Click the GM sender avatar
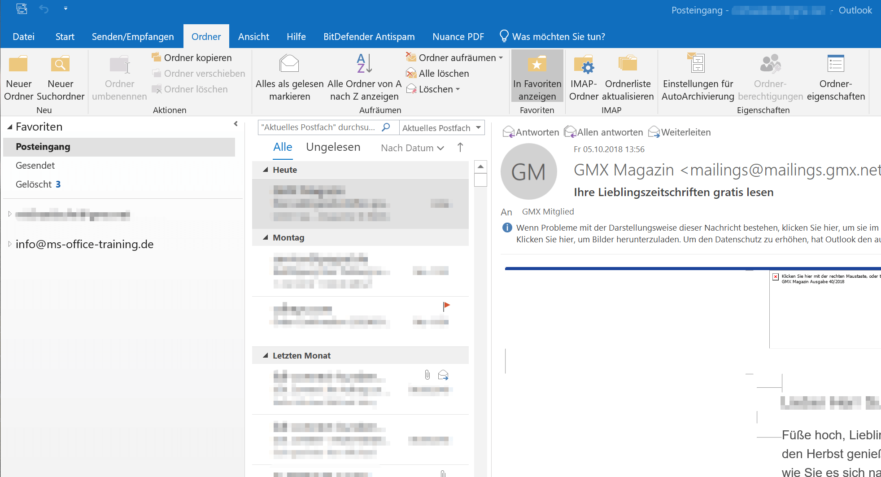Image resolution: width=881 pixels, height=477 pixels. click(x=528, y=172)
